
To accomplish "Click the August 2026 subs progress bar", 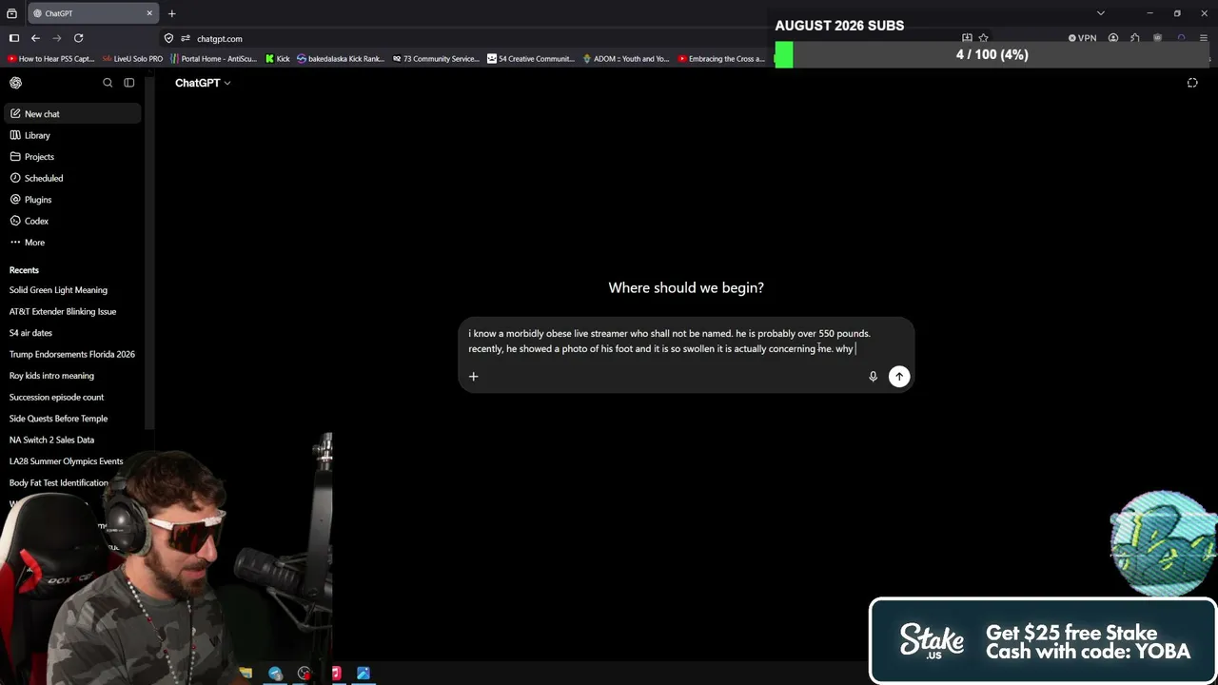I will coord(992,55).
